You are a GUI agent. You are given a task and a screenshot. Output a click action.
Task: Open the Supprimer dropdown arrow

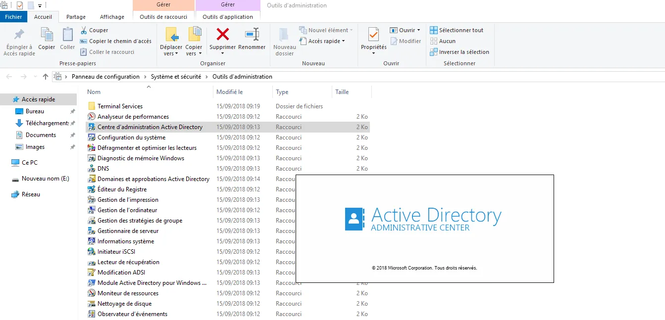point(222,53)
